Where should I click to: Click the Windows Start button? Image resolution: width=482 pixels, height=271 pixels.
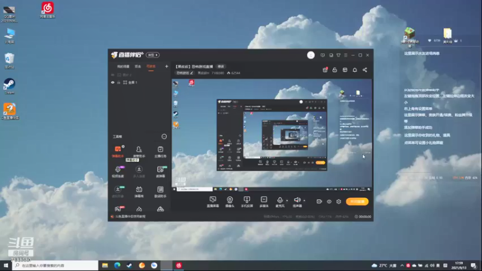[6, 266]
